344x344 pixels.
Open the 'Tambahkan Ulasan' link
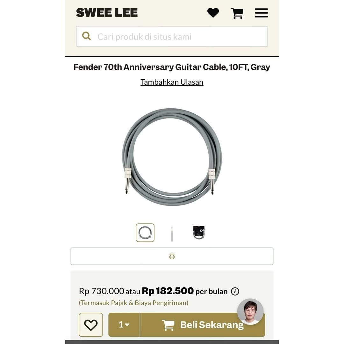(x=172, y=82)
